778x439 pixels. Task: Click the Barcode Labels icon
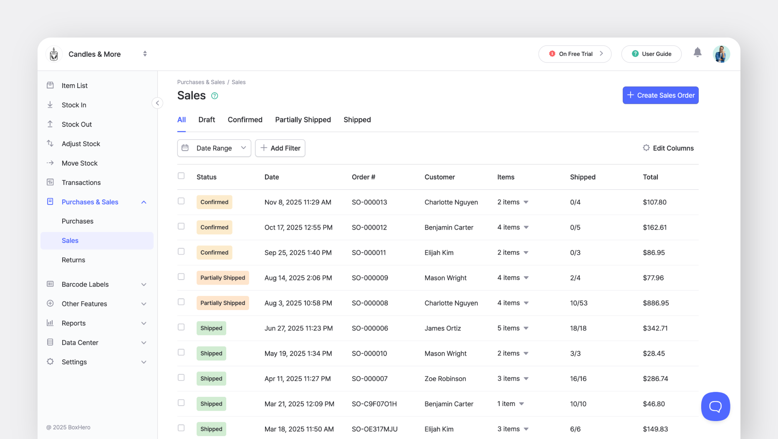50,284
